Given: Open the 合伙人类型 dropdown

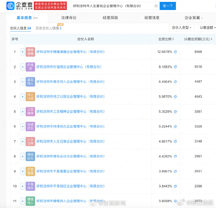Looking at the screenshot, I should point(182,28).
